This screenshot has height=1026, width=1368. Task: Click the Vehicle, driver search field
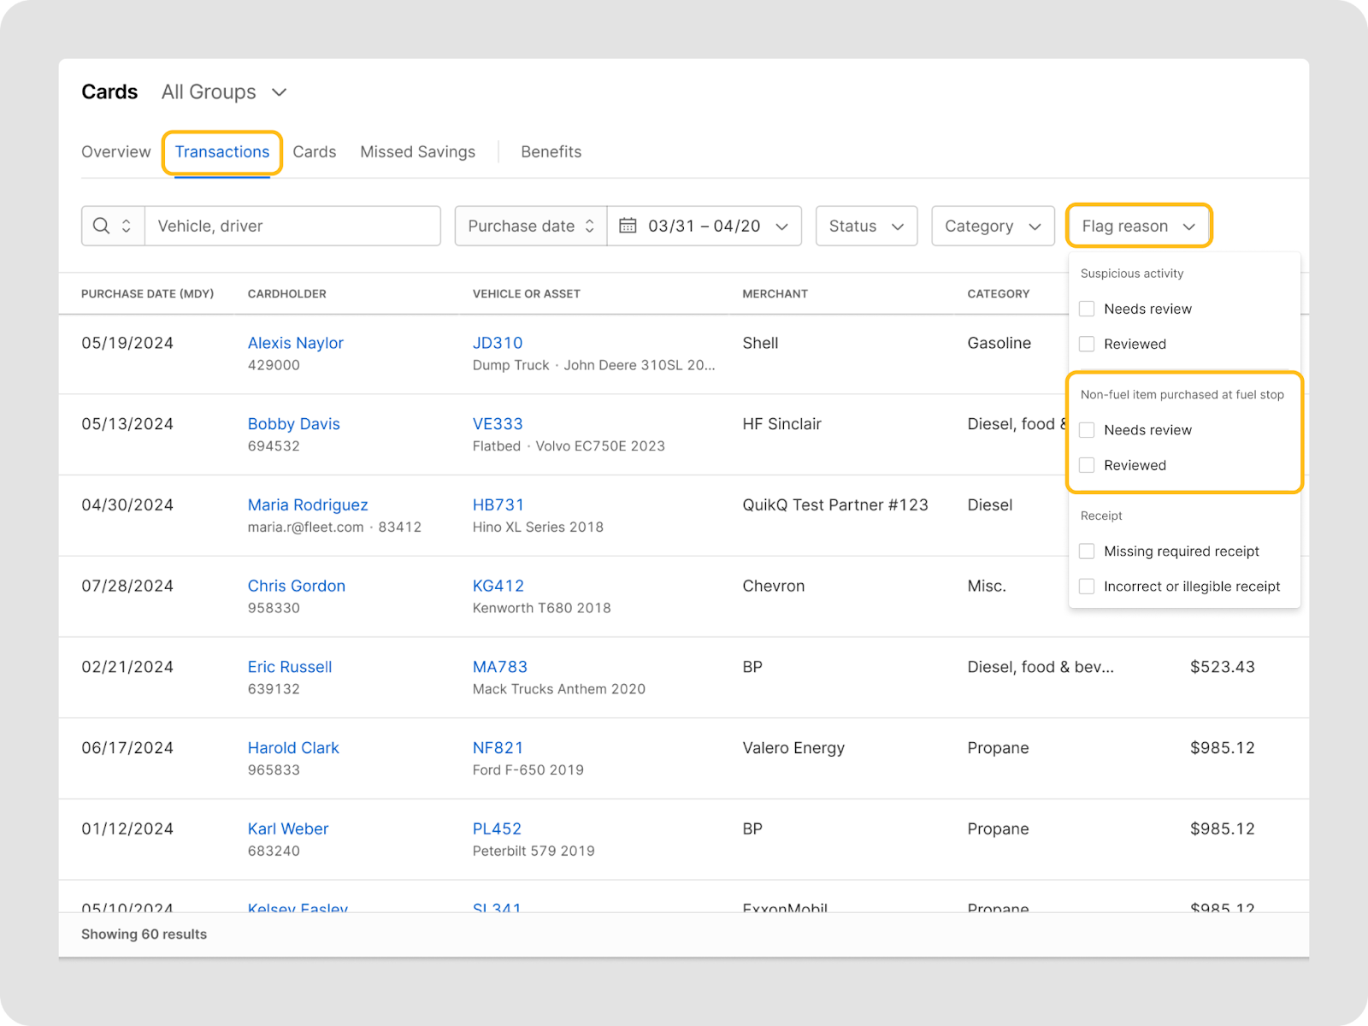tap(292, 226)
